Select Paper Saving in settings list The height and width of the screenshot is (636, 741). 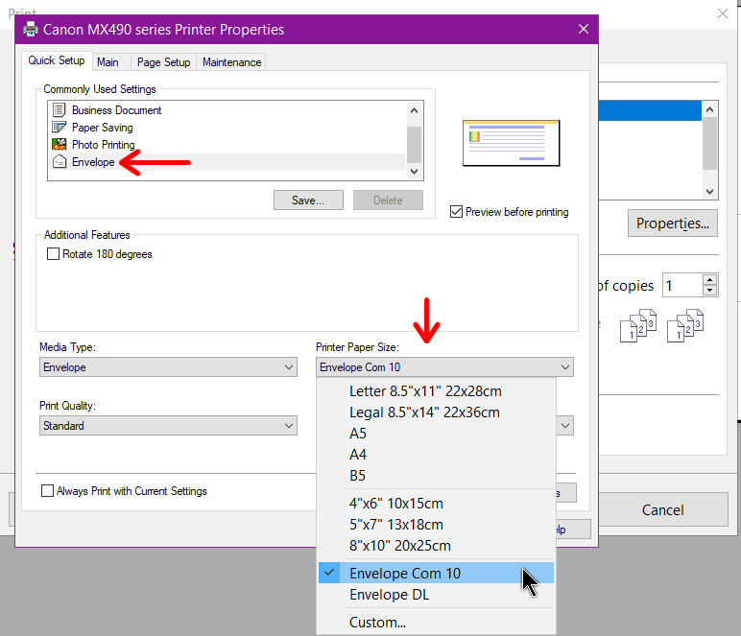point(227,128)
